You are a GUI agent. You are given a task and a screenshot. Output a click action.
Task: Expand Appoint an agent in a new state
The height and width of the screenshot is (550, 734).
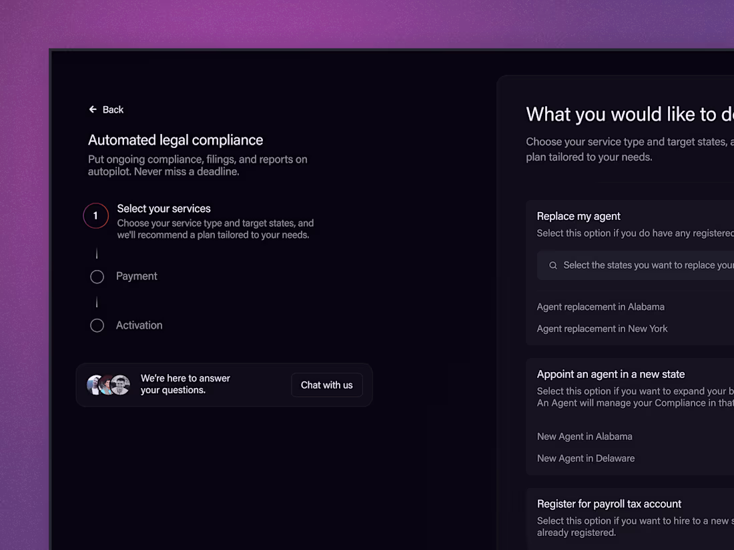click(x=611, y=374)
